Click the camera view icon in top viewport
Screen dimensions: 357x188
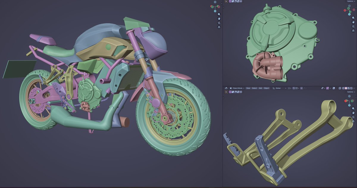click(x=219, y=23)
